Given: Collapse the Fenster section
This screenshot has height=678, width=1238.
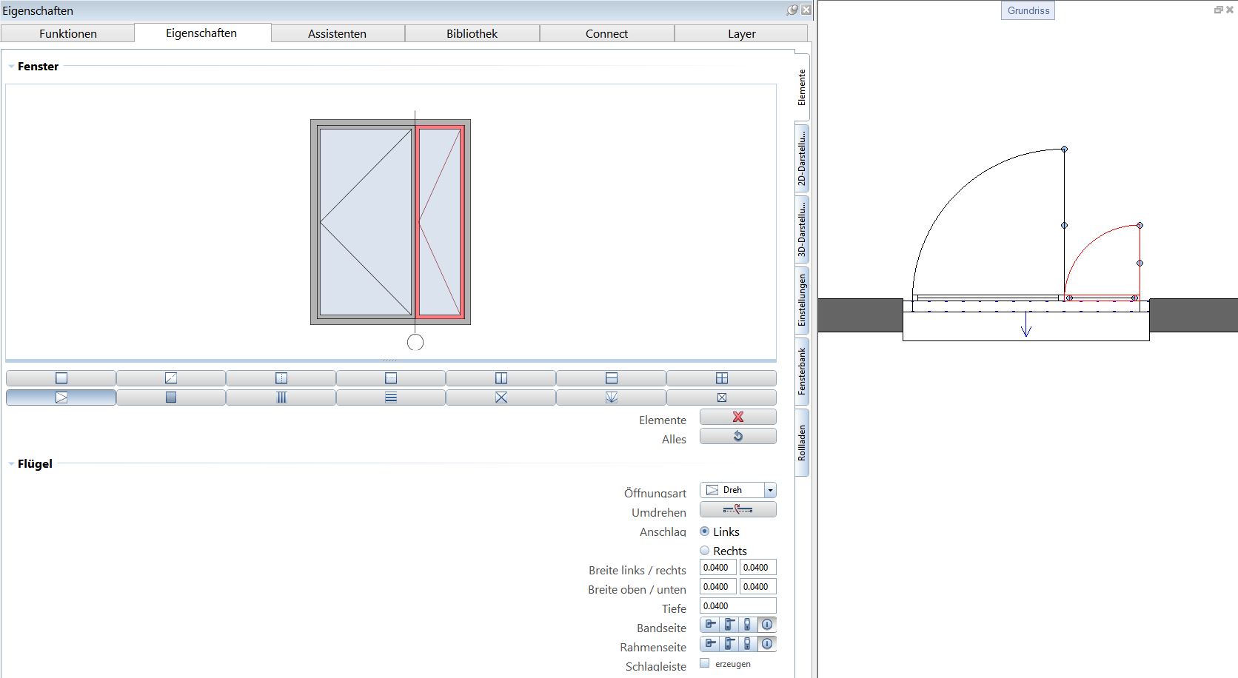Looking at the screenshot, I should click(x=11, y=67).
